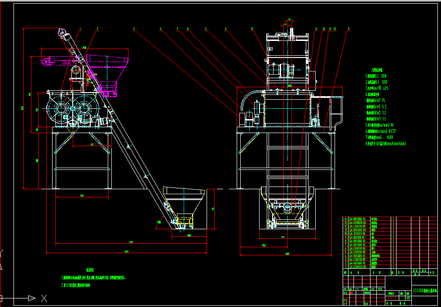Click item number 14 in parts list
The width and height of the screenshot is (441, 307).
click(x=346, y=218)
